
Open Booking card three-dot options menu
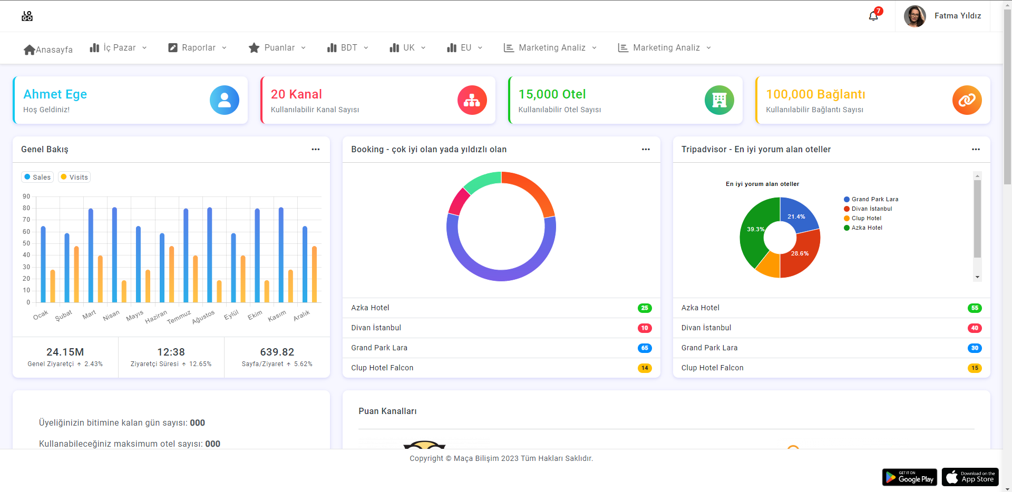click(x=646, y=150)
